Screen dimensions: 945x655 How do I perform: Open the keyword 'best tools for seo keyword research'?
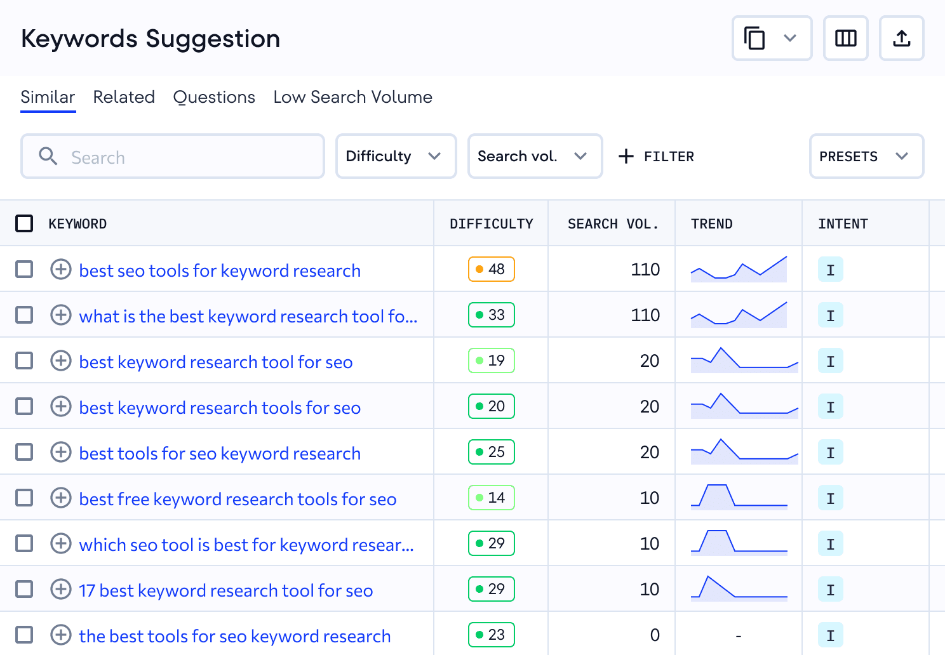(219, 453)
